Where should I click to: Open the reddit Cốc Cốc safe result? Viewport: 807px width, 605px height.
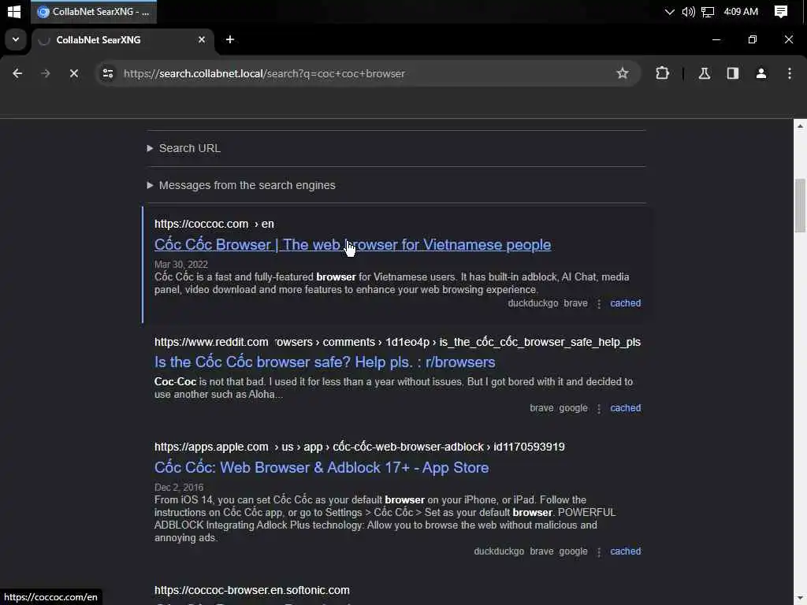point(325,362)
